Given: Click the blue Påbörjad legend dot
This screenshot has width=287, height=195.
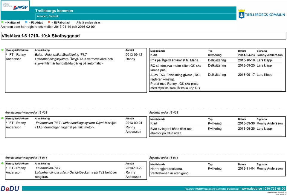Looking at the screenshot, I should coord(26,22).
